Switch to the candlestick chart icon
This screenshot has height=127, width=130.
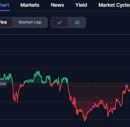click(77, 23)
